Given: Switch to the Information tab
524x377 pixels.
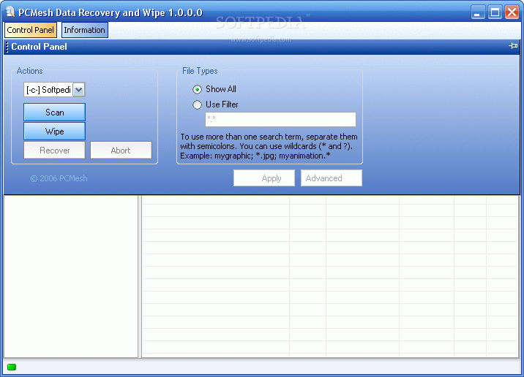Looking at the screenshot, I should [x=85, y=30].
